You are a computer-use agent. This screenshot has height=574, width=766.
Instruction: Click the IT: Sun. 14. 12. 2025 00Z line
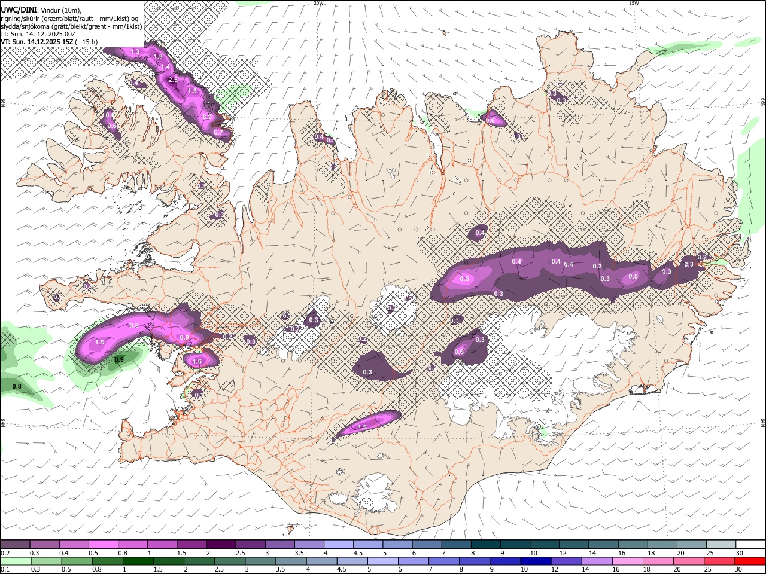tap(38, 34)
